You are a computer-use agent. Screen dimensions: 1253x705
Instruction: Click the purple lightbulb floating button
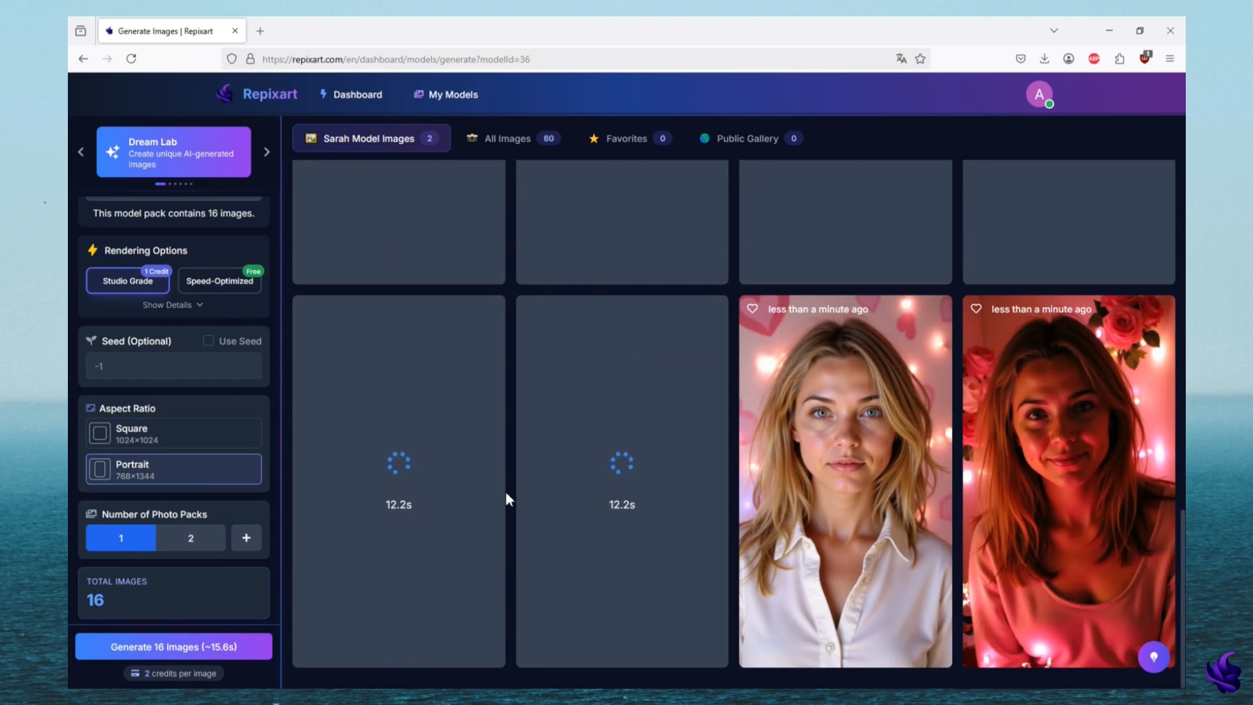point(1153,657)
